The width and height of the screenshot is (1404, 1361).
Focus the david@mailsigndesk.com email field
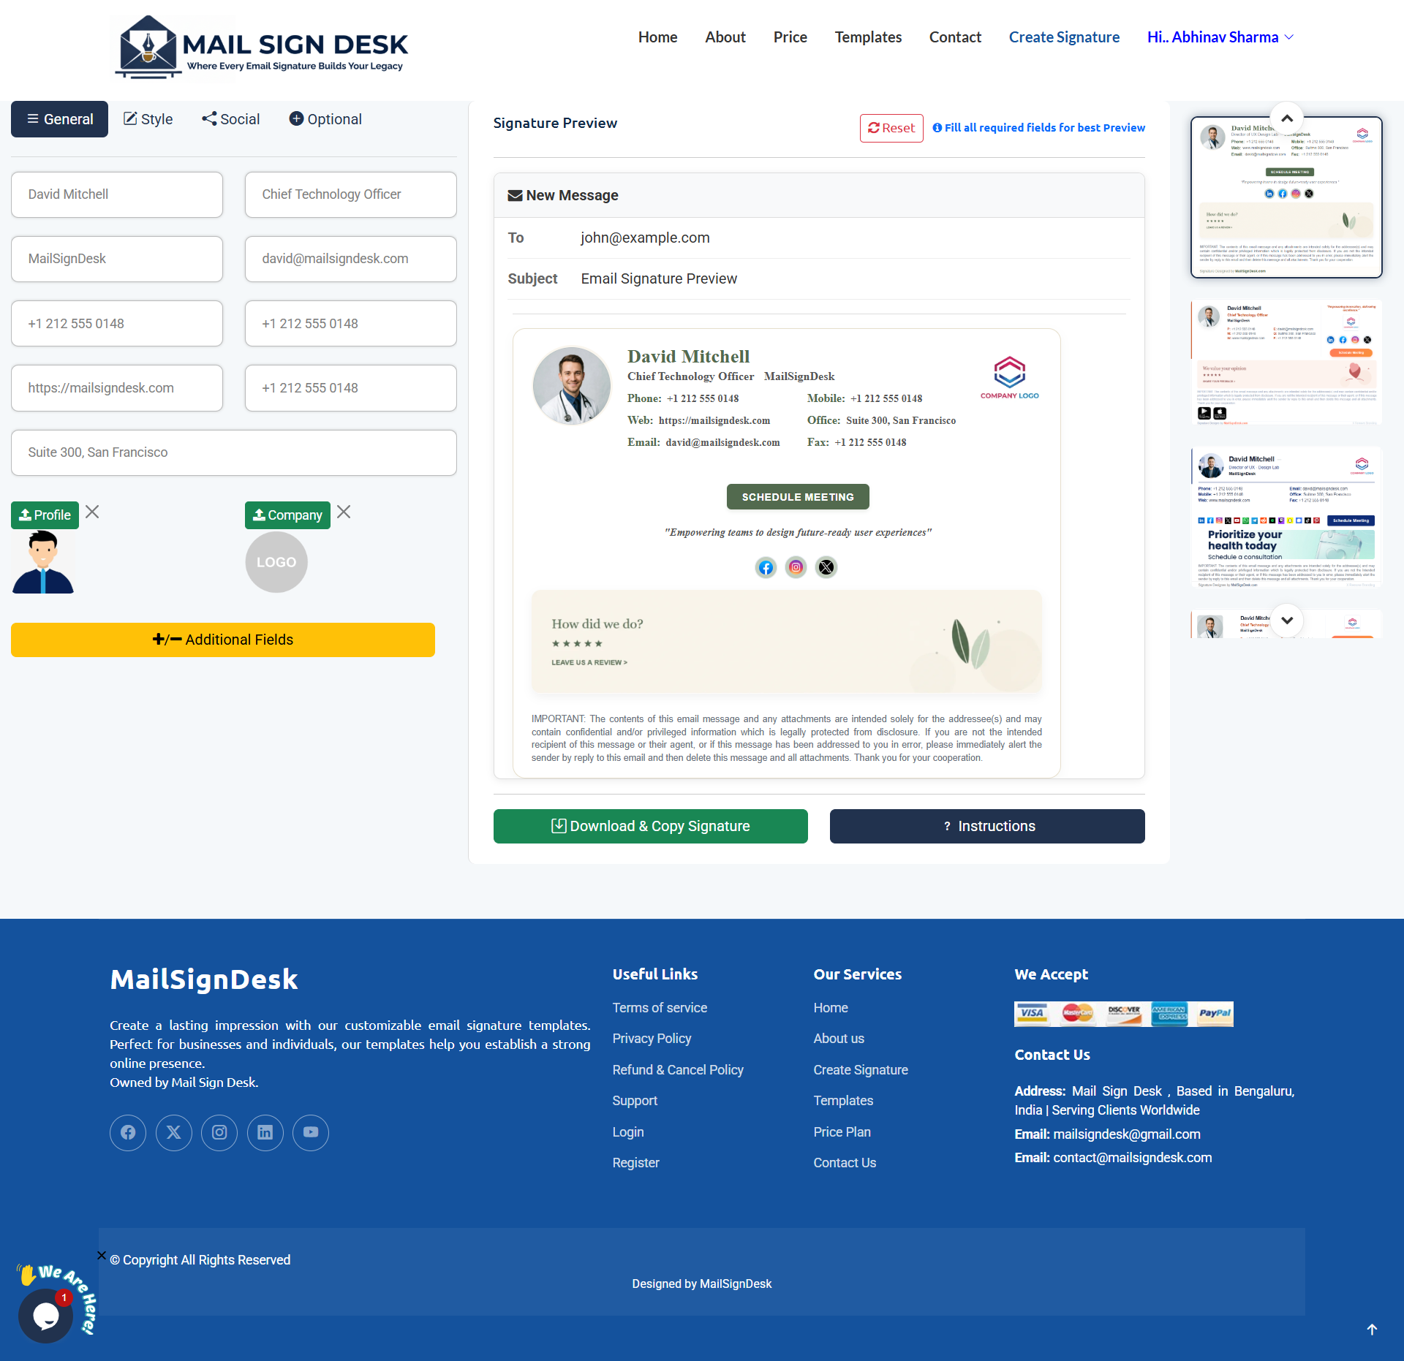click(x=351, y=259)
